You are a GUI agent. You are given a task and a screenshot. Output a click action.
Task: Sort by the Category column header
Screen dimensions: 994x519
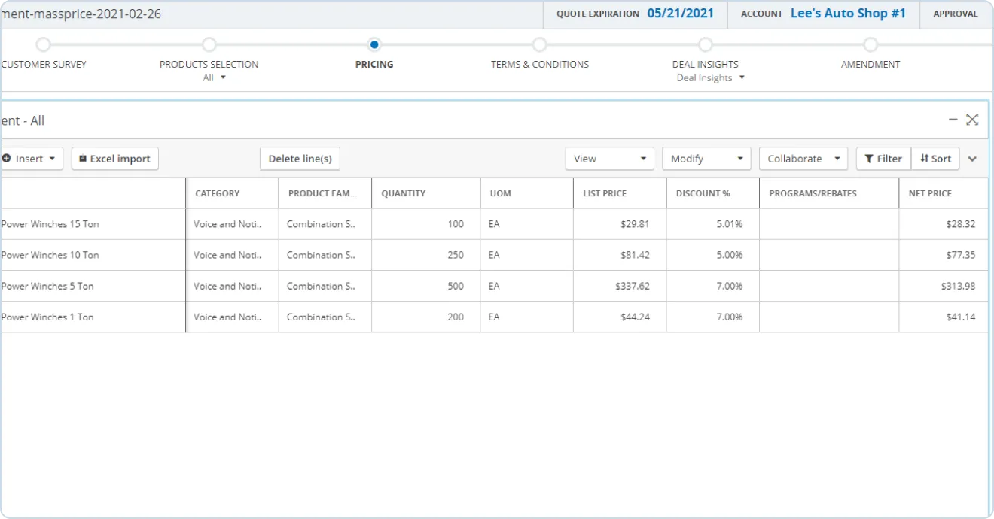pyautogui.click(x=232, y=193)
